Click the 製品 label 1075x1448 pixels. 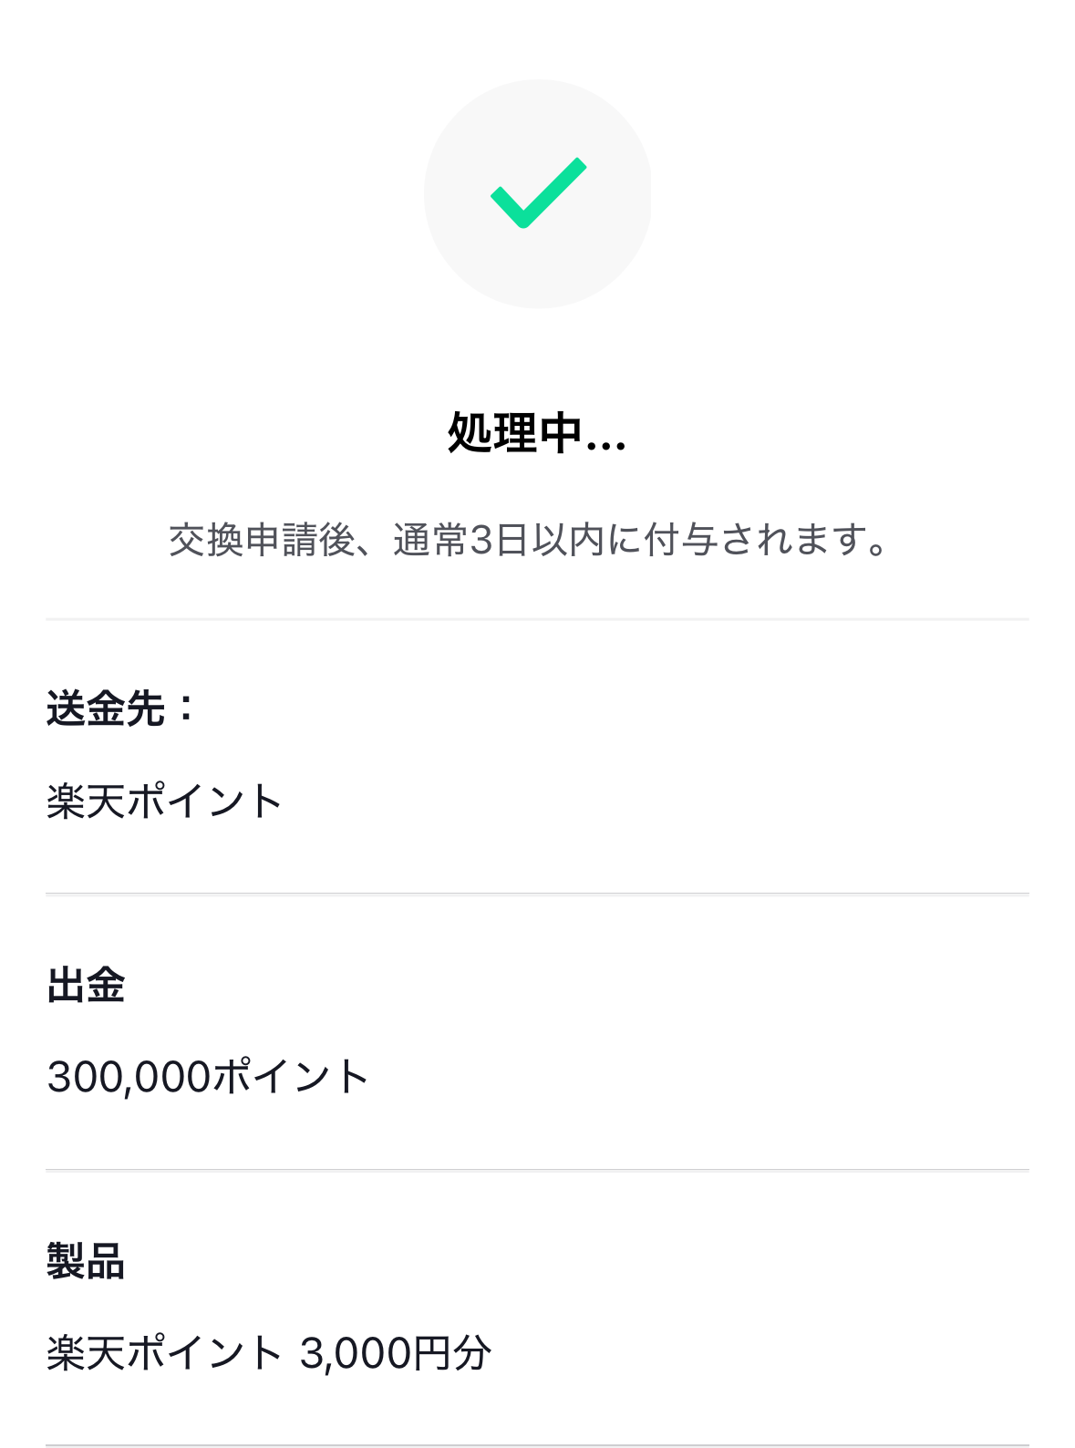(86, 1261)
